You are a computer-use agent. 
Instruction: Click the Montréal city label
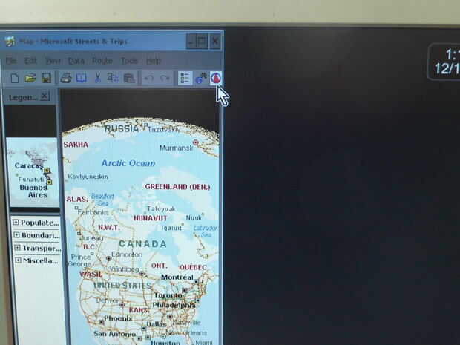coord(177,277)
